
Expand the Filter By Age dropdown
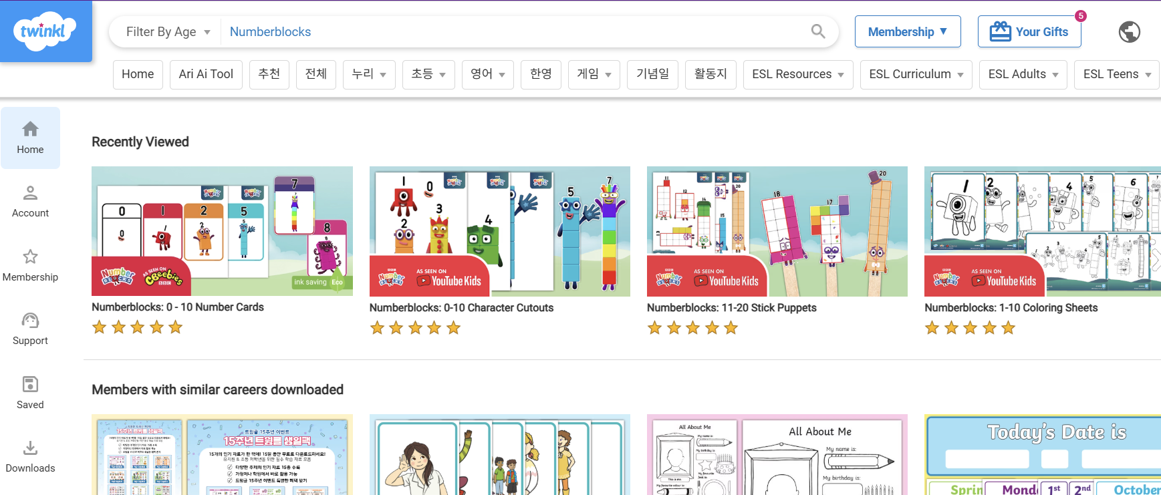168,32
